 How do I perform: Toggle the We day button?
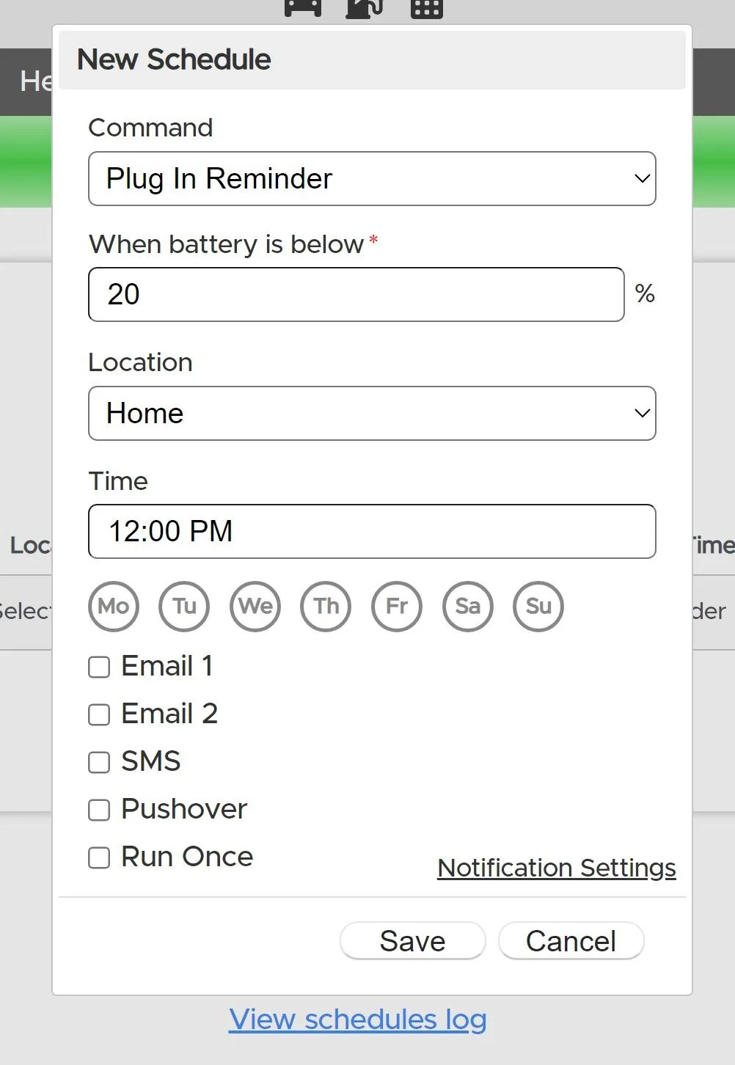click(255, 607)
